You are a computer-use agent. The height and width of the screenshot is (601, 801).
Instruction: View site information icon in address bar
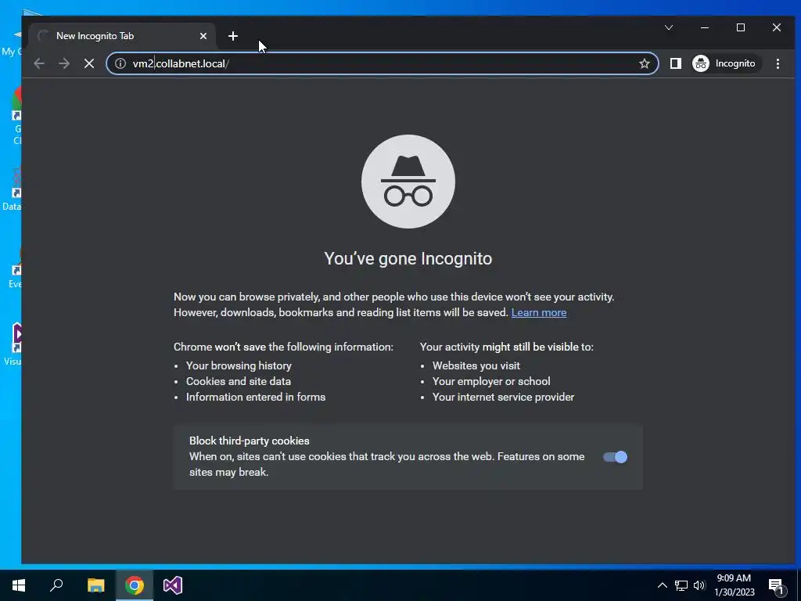point(120,63)
